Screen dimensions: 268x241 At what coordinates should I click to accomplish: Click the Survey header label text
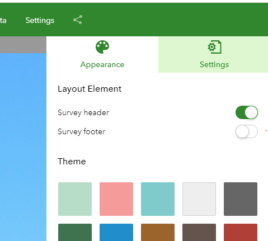(83, 112)
